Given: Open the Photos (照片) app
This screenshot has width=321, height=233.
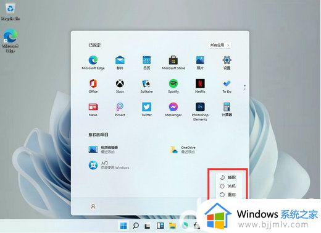Looking at the screenshot, I should (x=200, y=62).
